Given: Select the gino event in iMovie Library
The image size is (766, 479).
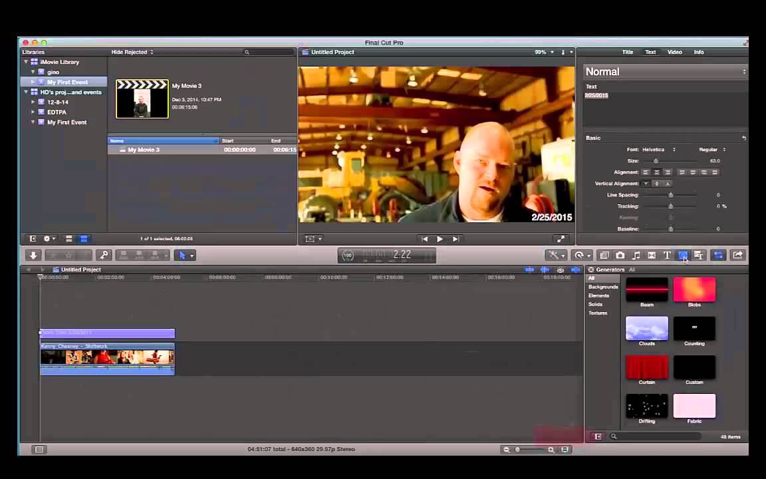Looking at the screenshot, I should [53, 73].
